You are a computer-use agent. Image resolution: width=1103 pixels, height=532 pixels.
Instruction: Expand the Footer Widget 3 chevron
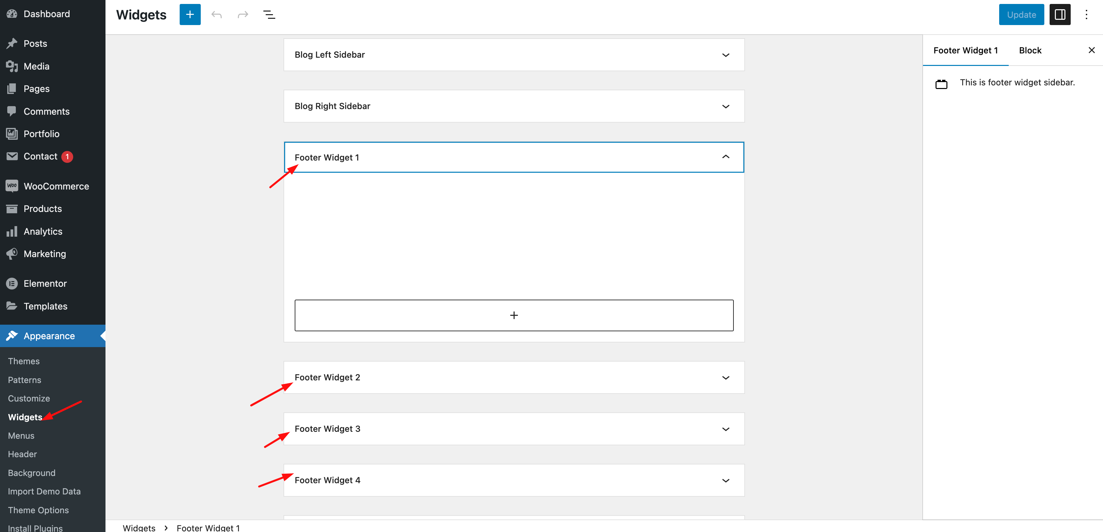pos(725,429)
